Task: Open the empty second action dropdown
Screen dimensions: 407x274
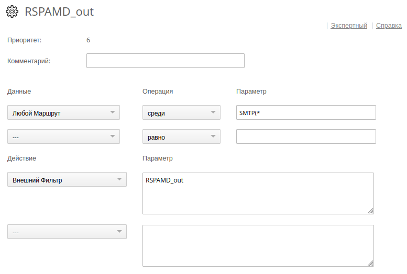Action: [67, 232]
